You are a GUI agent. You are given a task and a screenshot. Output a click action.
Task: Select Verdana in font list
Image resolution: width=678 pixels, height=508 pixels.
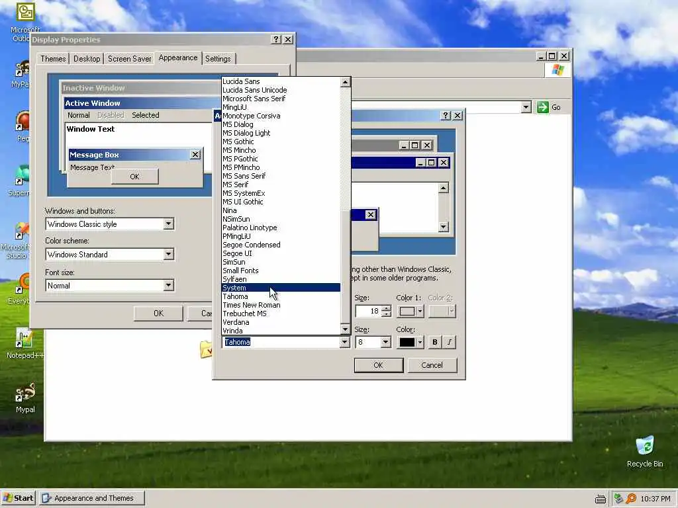pos(281,322)
